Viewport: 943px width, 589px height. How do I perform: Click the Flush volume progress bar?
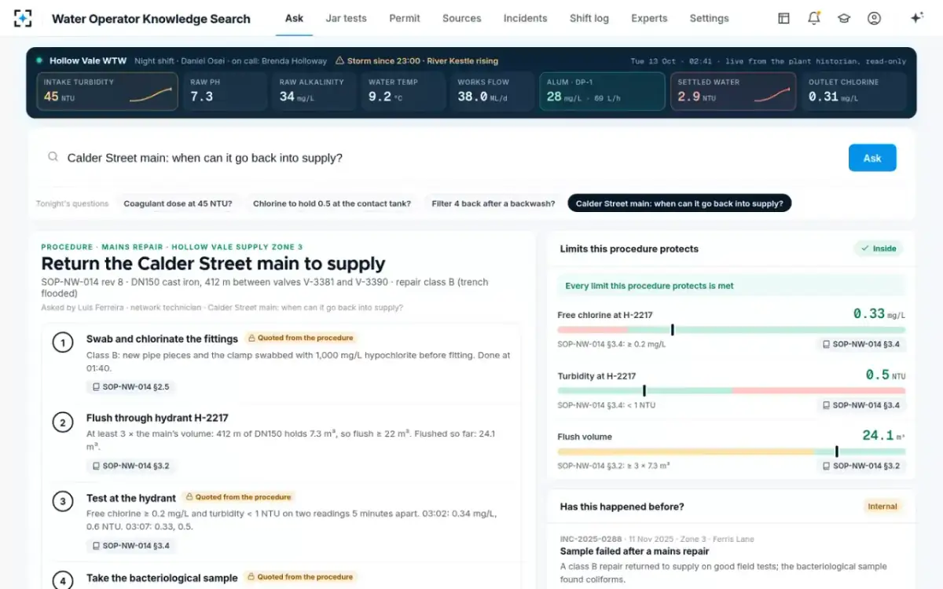coord(731,452)
